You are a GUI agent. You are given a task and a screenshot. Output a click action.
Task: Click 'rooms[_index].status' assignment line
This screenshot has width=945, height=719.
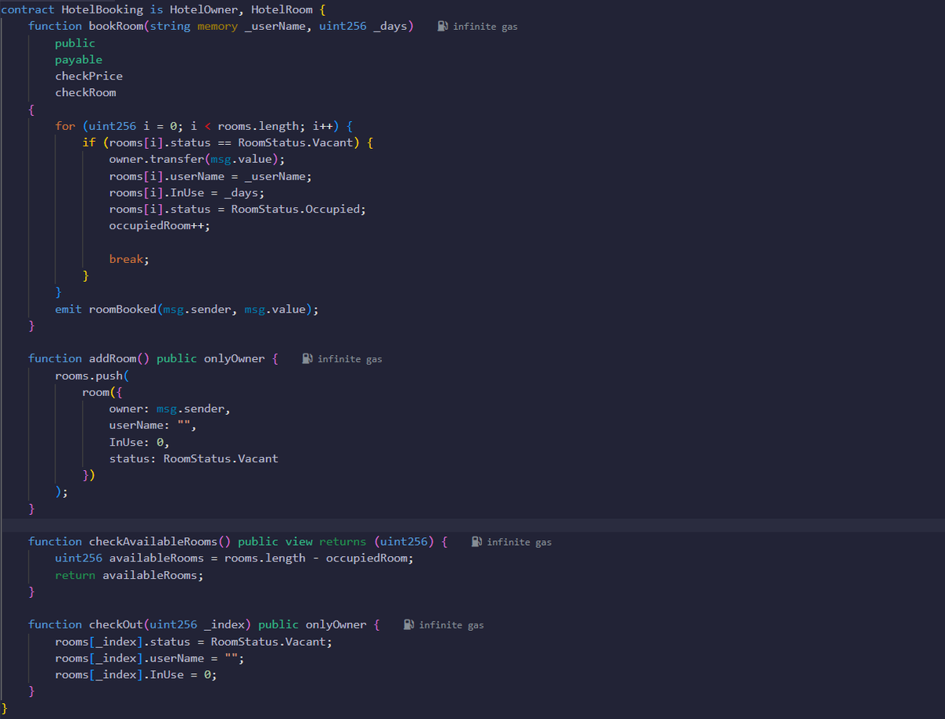point(194,641)
